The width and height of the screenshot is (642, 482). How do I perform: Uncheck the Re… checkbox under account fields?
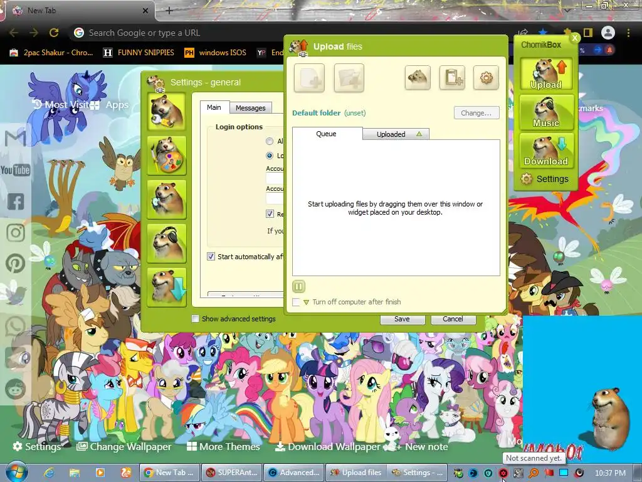tap(270, 213)
